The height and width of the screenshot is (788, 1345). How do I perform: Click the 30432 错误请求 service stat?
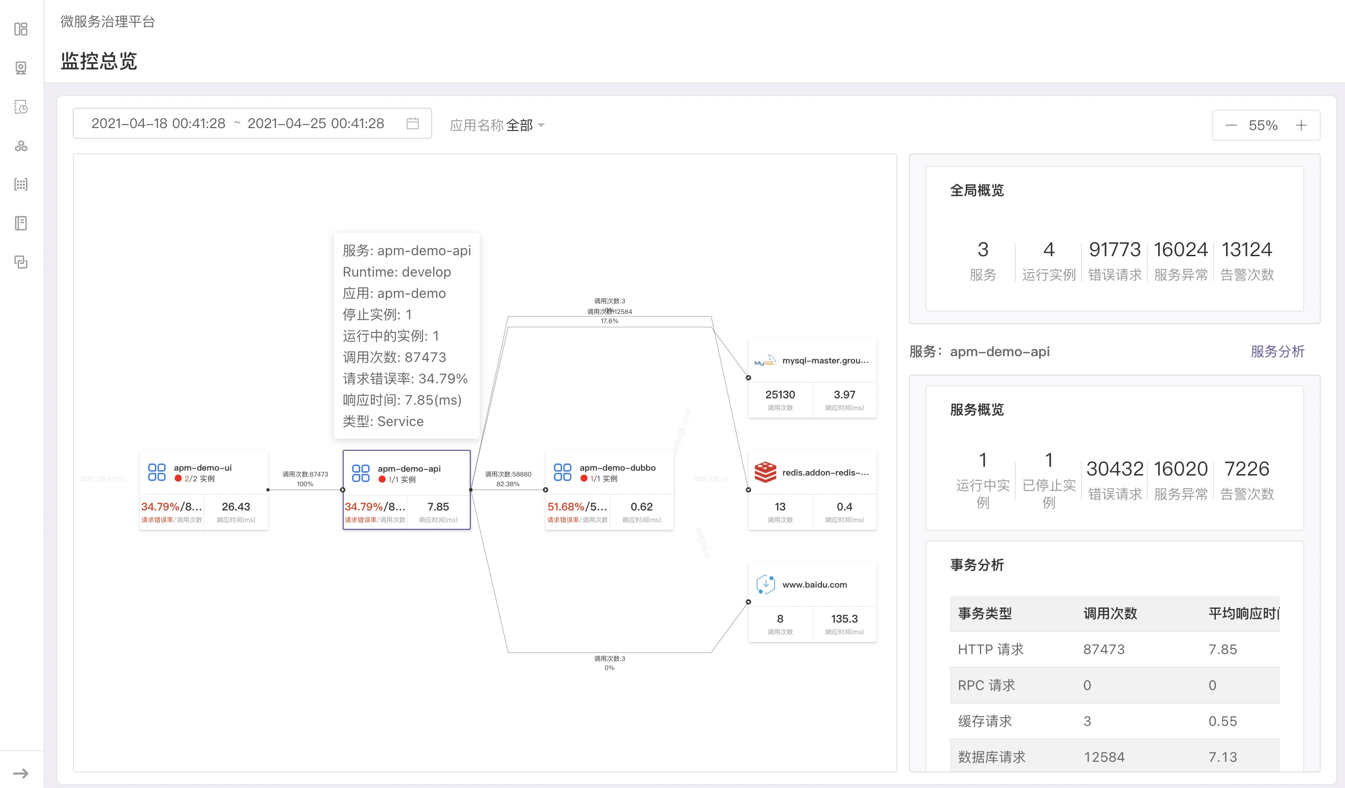coord(1115,480)
